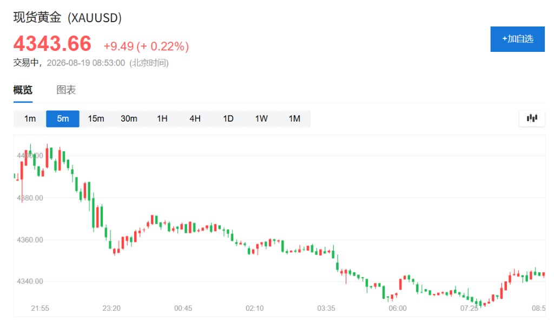This screenshot has width=554, height=321.
Task: Select the 5m timeframe
Action: (63, 118)
